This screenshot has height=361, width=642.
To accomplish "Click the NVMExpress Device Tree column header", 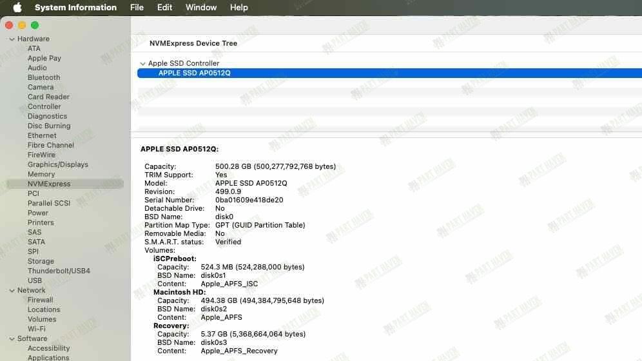I will (193, 43).
